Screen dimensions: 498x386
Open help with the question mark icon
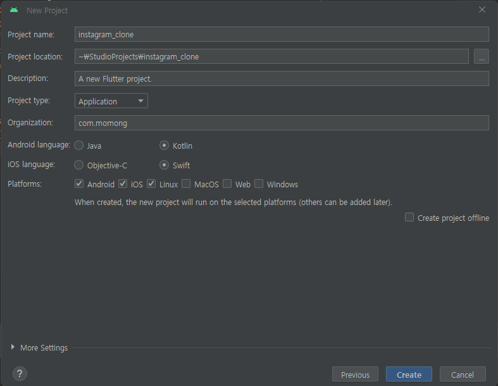click(20, 373)
